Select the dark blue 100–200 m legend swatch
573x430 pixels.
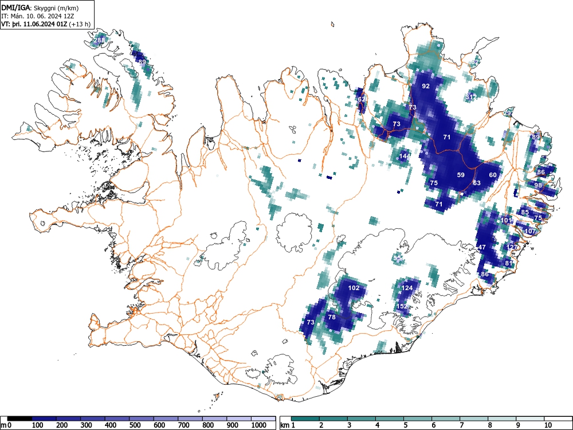[44, 419]
